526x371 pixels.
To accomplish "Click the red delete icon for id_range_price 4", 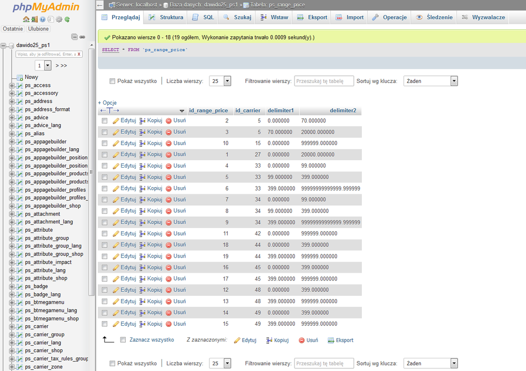I will [x=169, y=166].
